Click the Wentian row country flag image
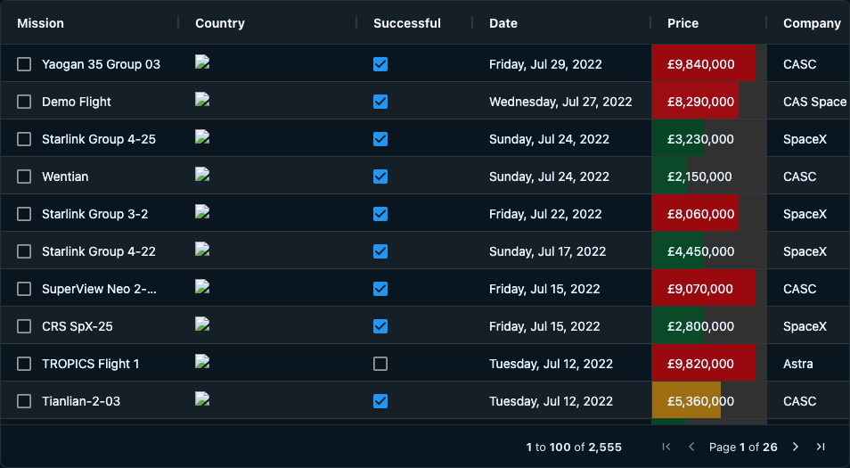Screen dimensions: 850x468 (x=202, y=176)
